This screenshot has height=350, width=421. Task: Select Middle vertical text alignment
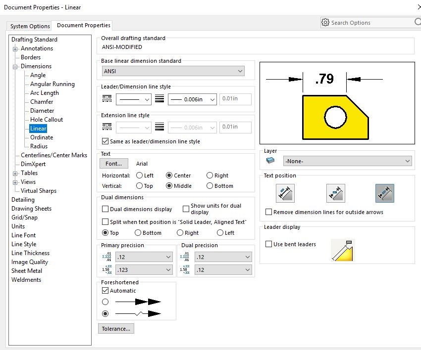click(x=169, y=186)
